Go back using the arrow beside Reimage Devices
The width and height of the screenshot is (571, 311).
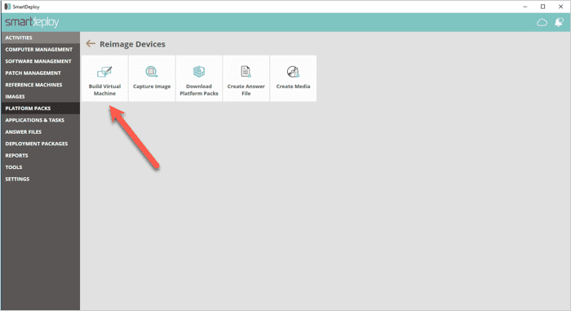91,44
